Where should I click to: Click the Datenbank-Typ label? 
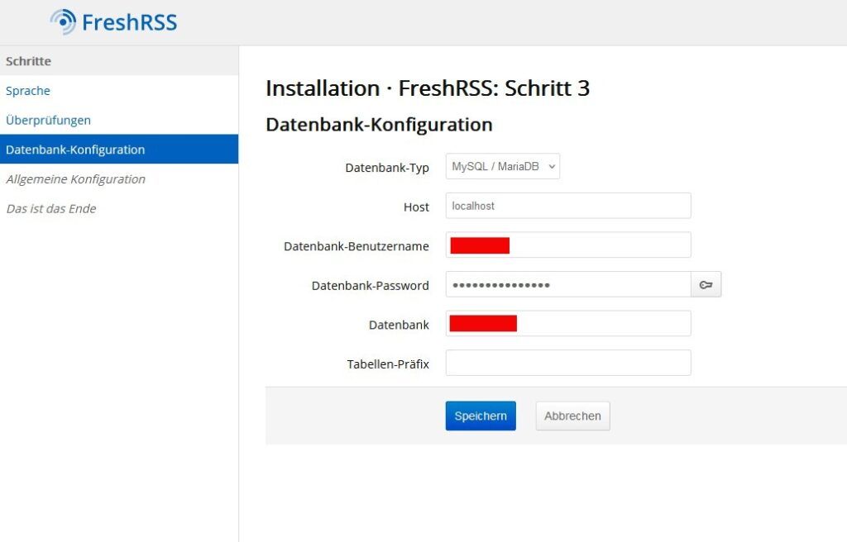point(387,168)
